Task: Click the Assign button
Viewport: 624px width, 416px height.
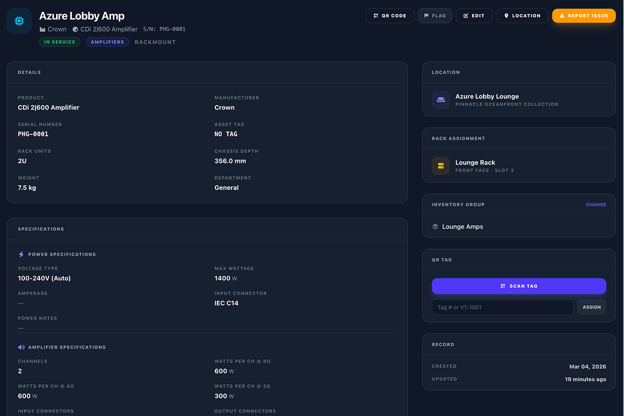Action: (591, 307)
